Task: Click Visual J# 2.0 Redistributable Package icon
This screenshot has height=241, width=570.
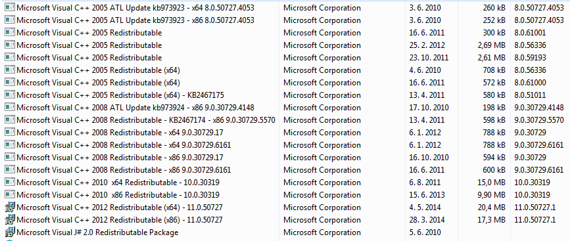Action: [x=10, y=232]
